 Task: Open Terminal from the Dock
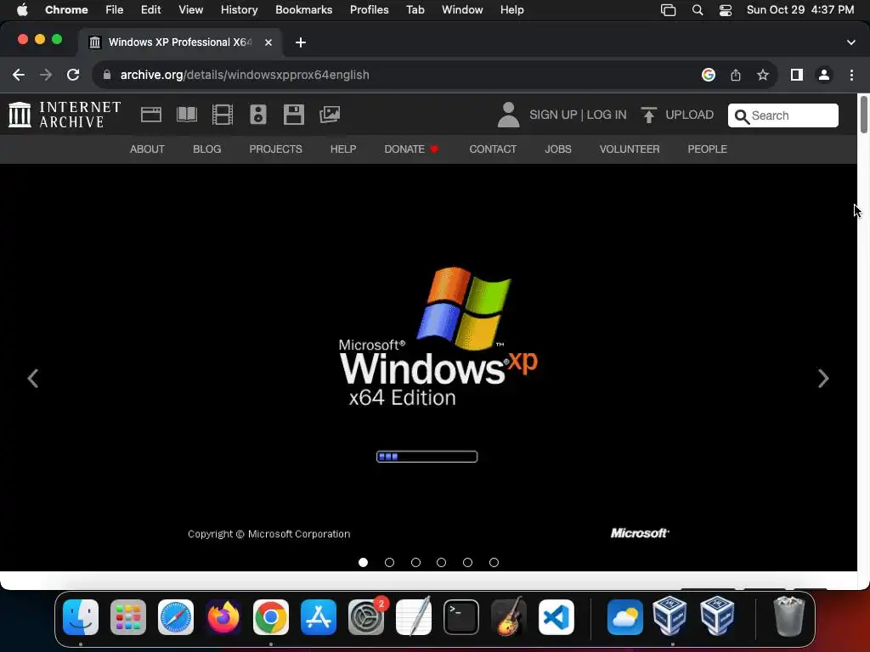(461, 617)
